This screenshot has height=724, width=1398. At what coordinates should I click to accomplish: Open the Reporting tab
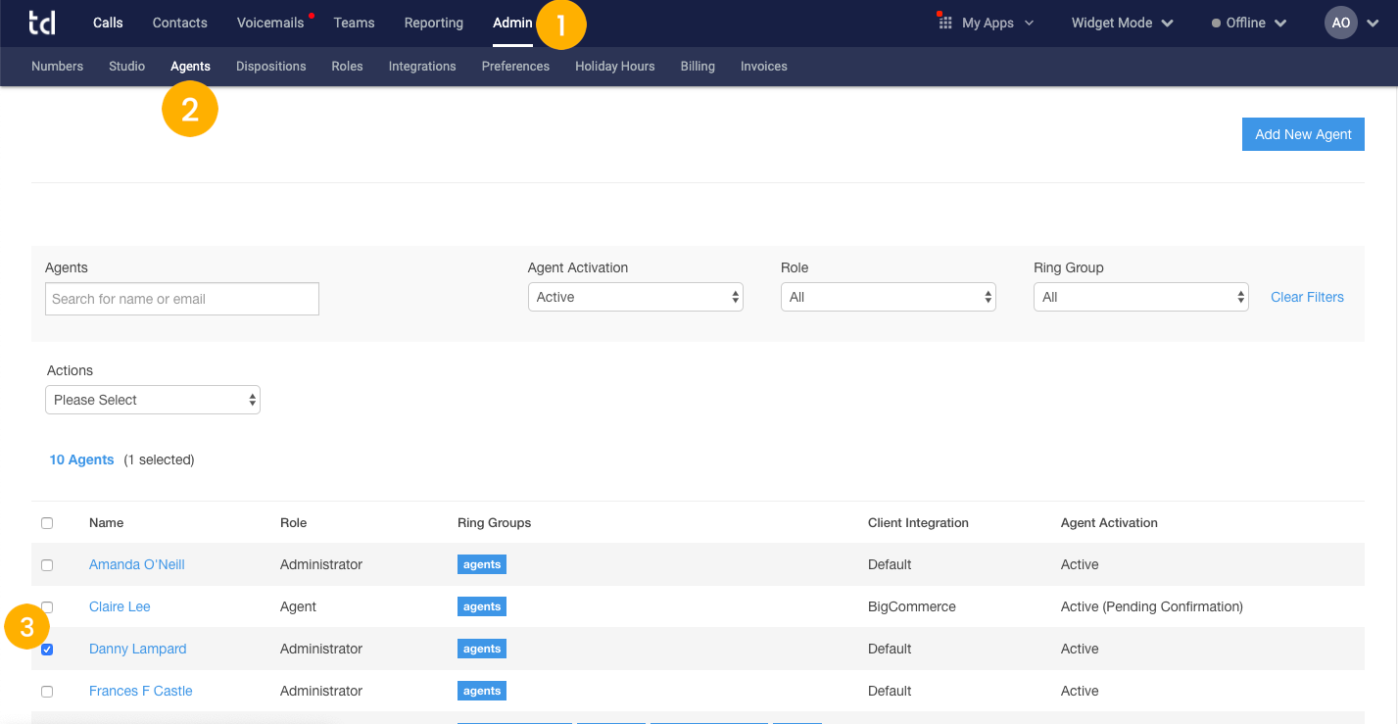434,23
